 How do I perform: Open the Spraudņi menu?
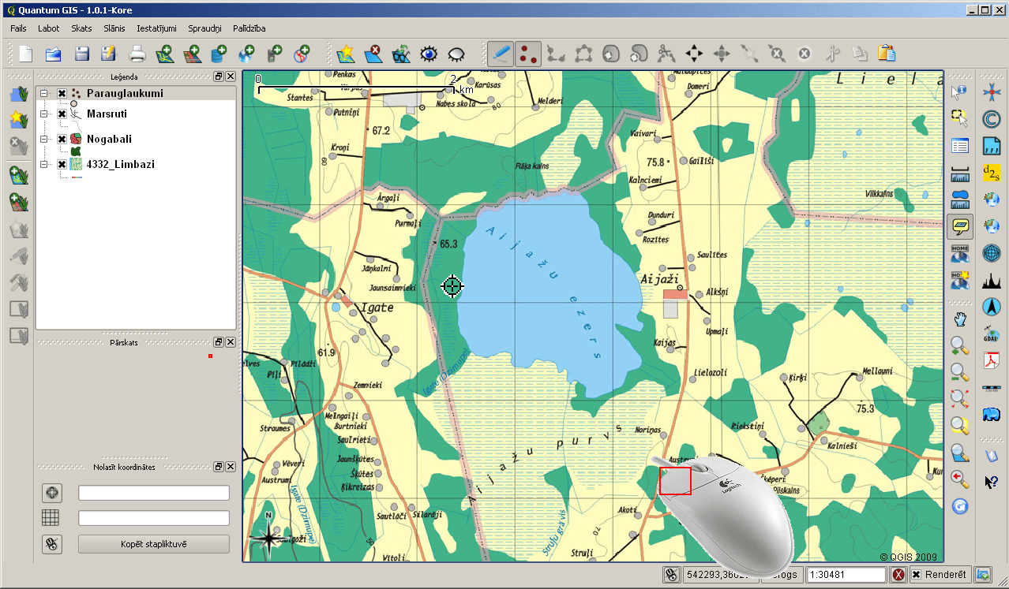pyautogui.click(x=204, y=28)
